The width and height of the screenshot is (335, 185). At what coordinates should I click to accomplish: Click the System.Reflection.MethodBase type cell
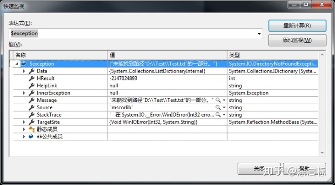[x=273, y=122]
